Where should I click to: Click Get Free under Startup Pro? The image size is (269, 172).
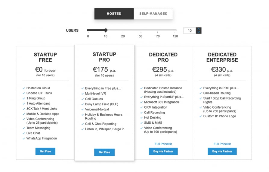104,152
